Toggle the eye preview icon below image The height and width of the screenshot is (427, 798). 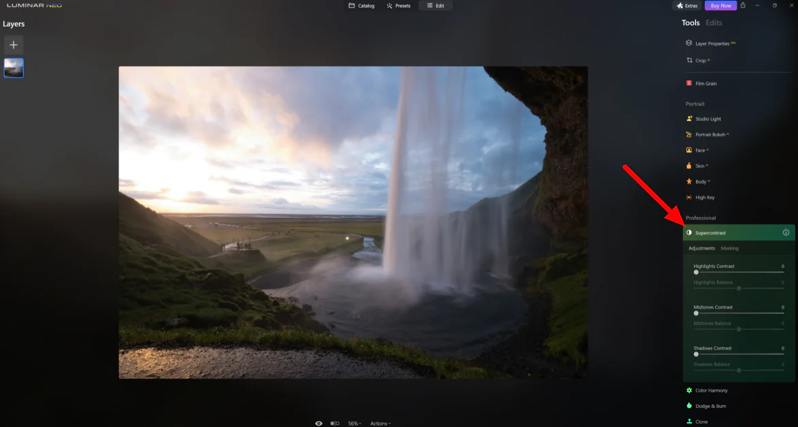pyautogui.click(x=318, y=423)
